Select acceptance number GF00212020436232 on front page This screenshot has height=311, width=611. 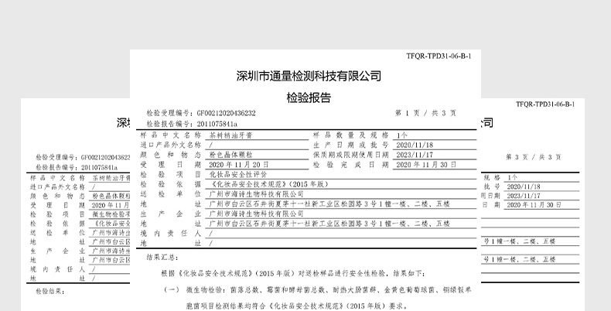226,114
